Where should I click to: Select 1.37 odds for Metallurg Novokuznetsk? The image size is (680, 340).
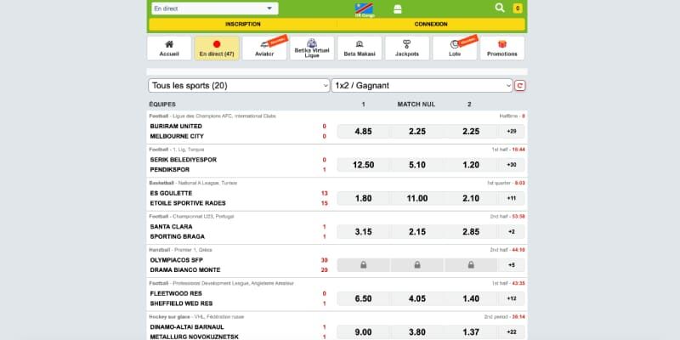[x=471, y=332]
